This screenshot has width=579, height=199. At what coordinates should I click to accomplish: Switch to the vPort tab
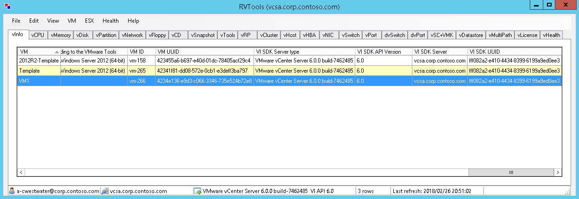point(371,35)
